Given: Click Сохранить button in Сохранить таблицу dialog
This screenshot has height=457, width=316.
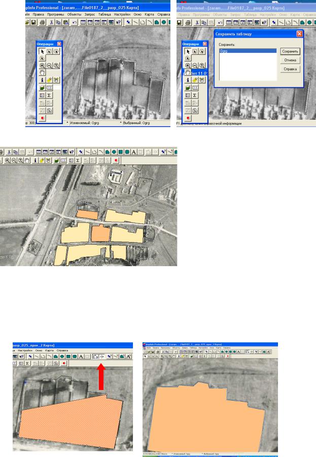Looking at the screenshot, I should tap(290, 51).
